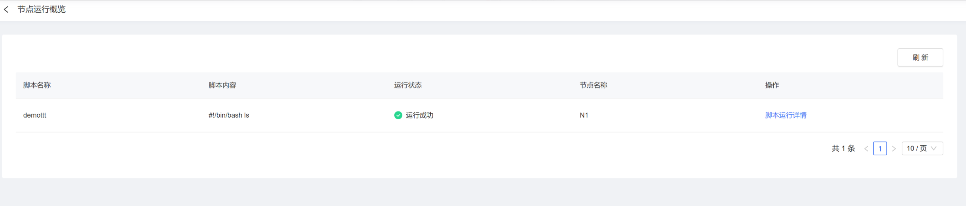
Task: Click the 脚本内容 column header
Action: (x=222, y=85)
